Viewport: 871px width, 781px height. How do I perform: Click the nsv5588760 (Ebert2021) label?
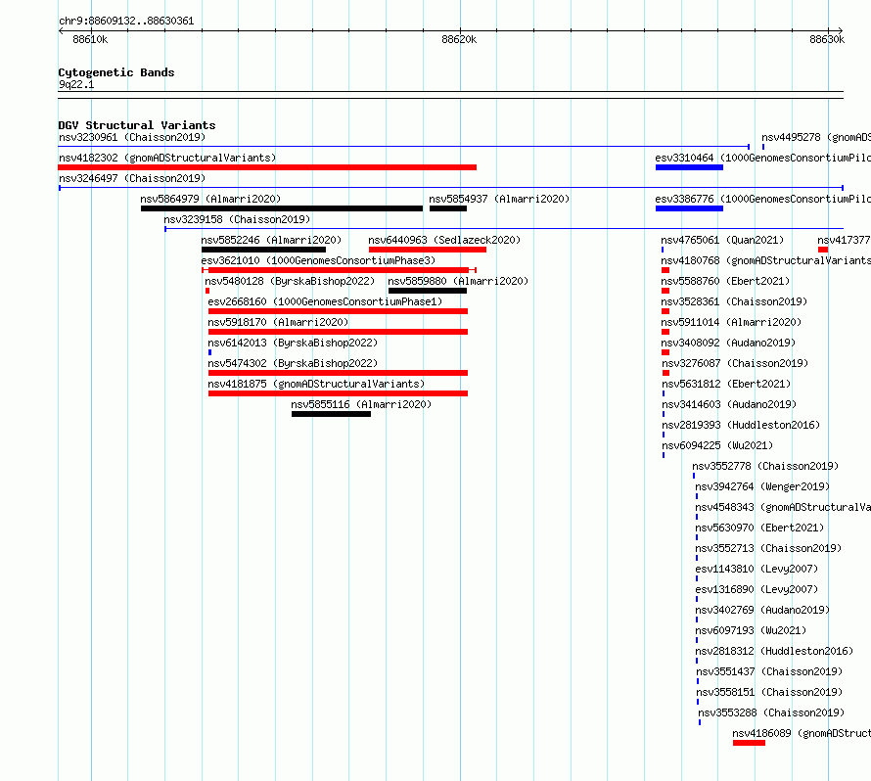[x=725, y=281]
